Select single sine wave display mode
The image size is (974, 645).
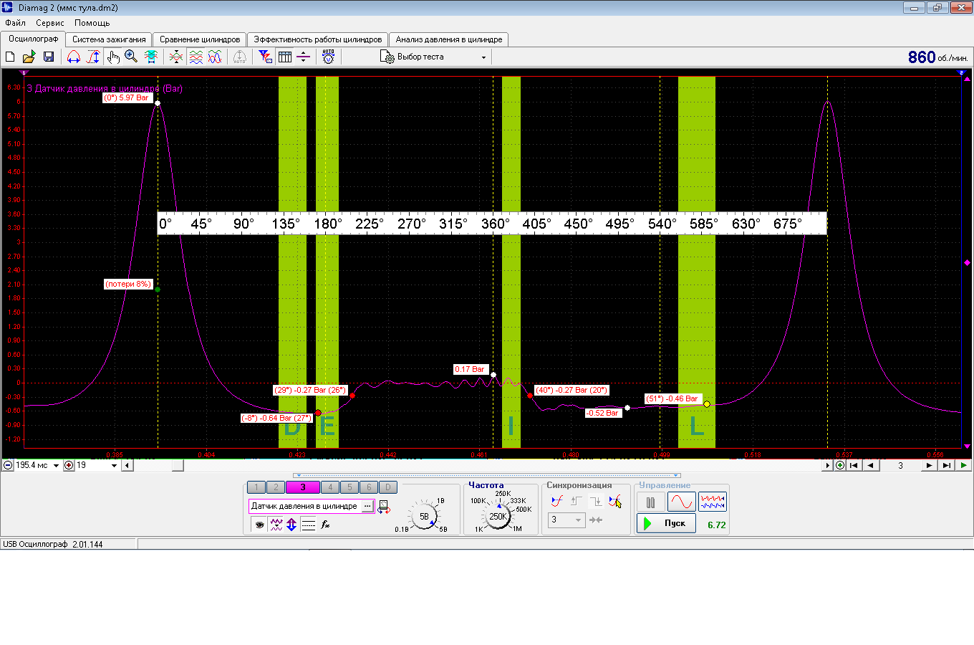pos(681,502)
